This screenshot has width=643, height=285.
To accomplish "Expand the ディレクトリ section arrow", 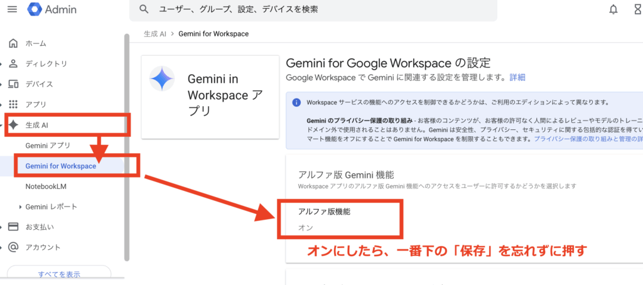I will point(2,64).
